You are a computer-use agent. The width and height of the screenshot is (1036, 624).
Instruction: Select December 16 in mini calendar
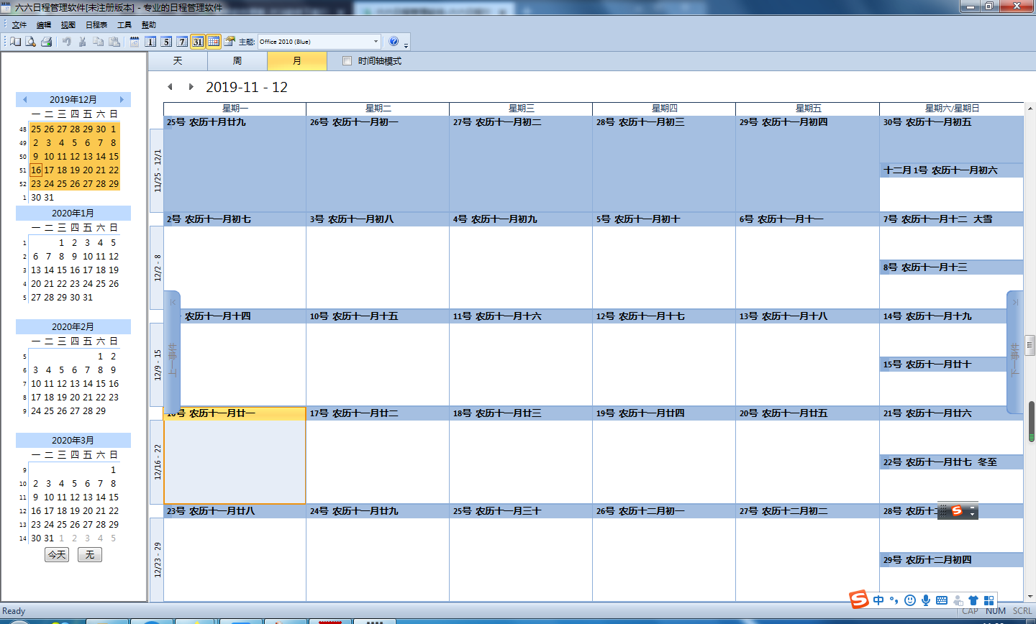(36, 170)
